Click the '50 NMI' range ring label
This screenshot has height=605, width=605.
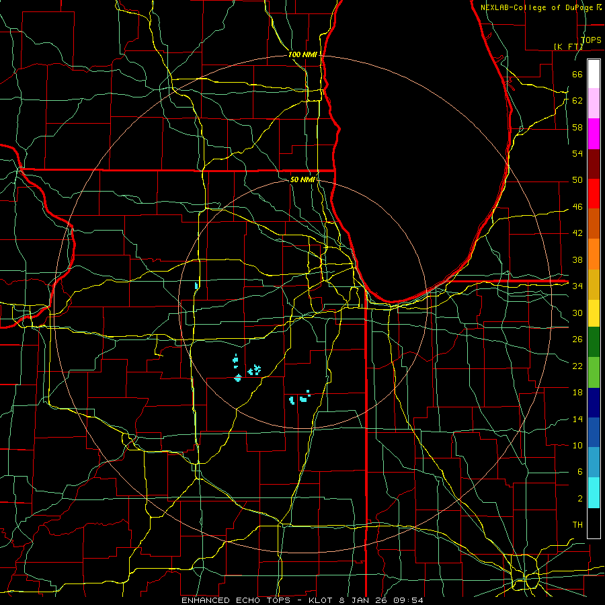pyautogui.click(x=302, y=179)
